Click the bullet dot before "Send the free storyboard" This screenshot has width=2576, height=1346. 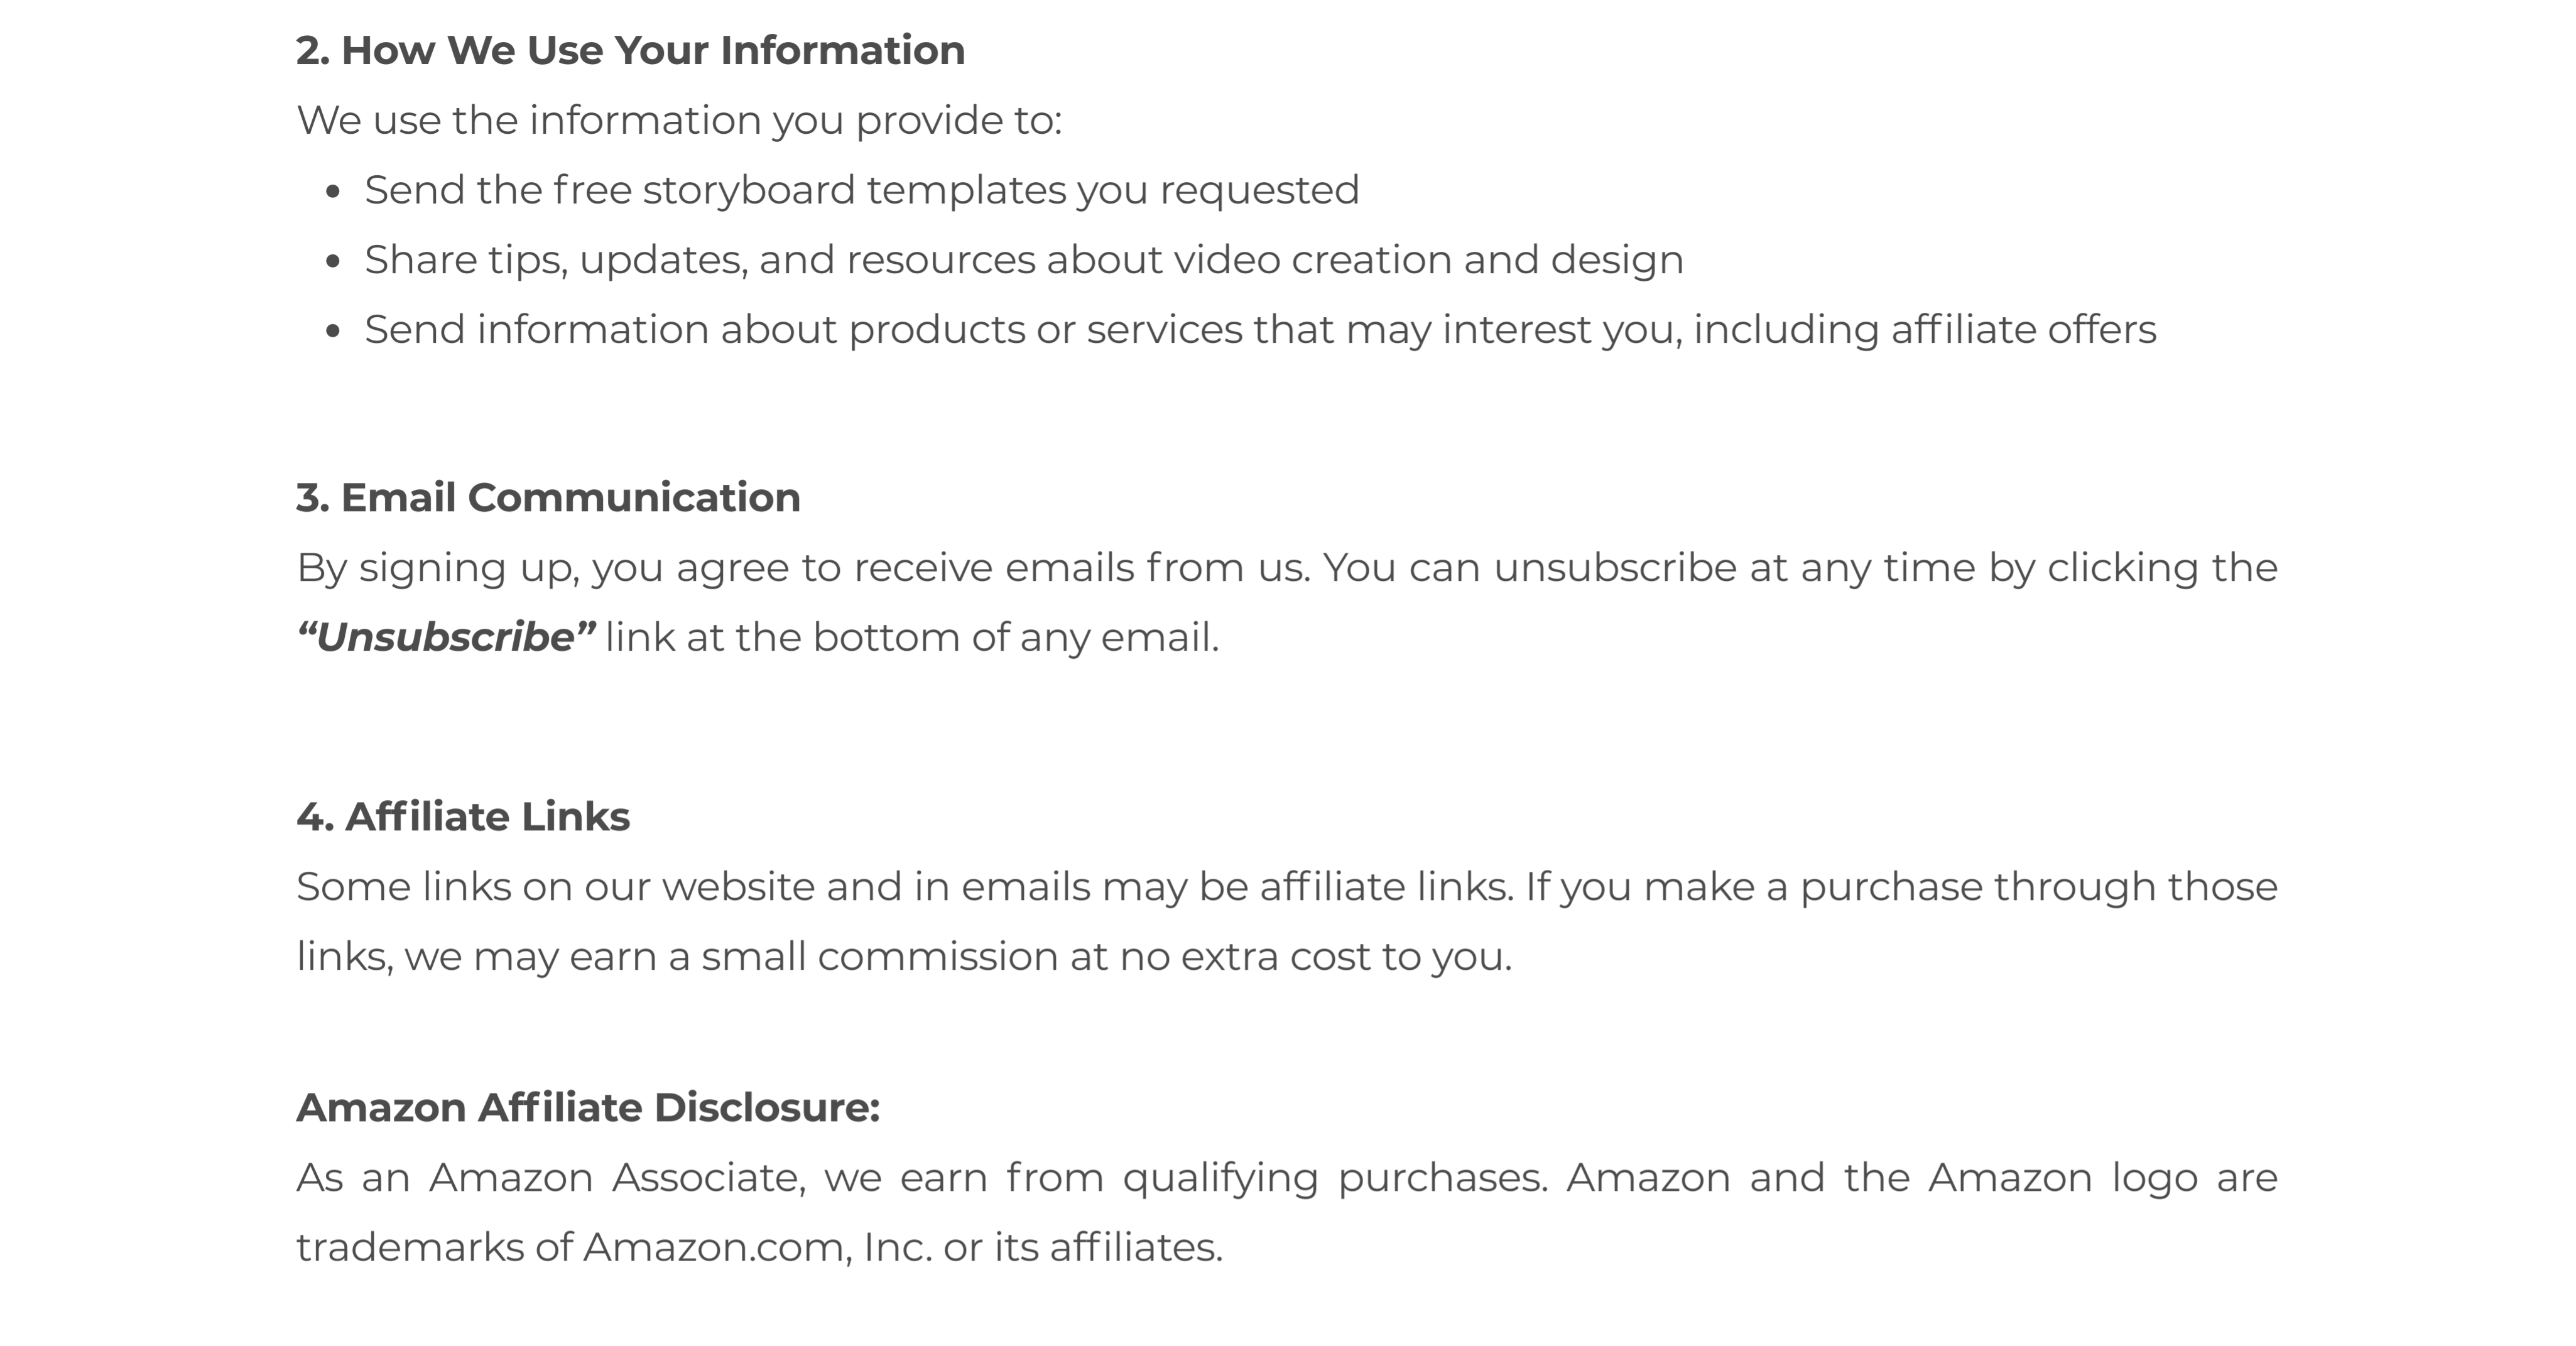(x=334, y=191)
